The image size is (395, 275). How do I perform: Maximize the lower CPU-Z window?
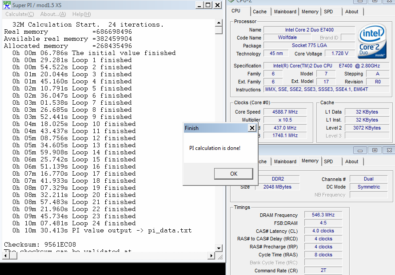click(x=375, y=150)
